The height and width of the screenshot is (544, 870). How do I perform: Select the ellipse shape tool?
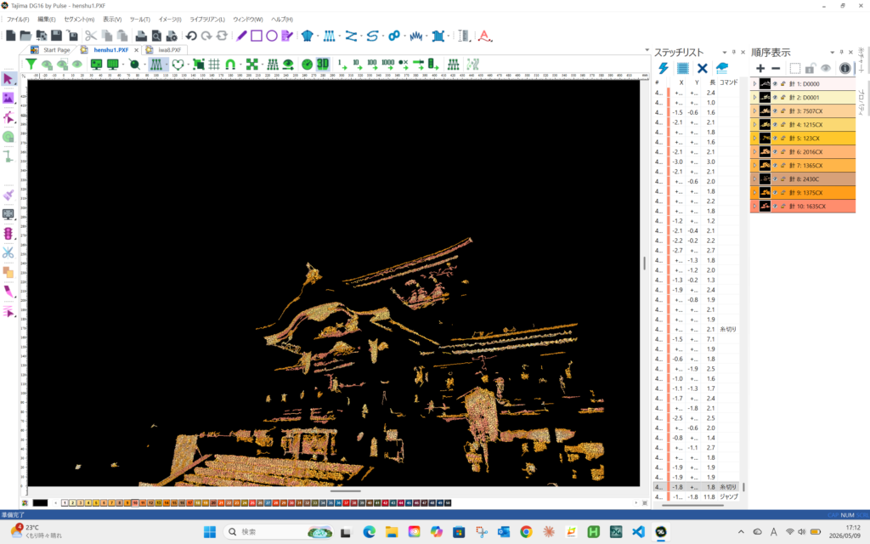[271, 36]
